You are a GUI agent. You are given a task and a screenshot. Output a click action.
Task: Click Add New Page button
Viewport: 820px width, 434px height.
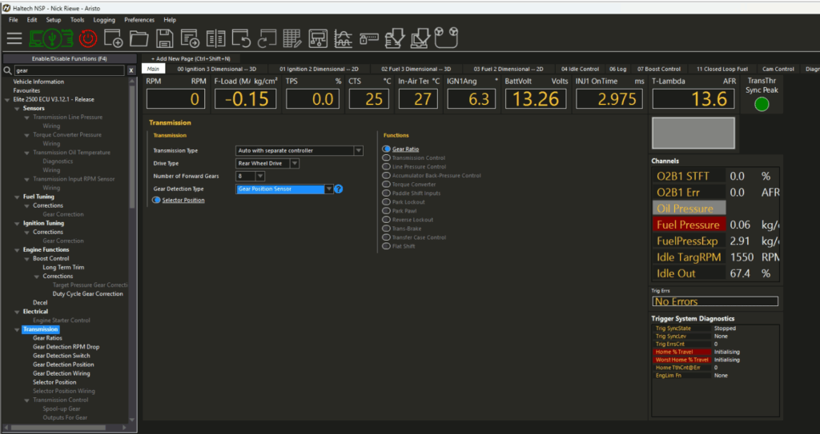pos(191,58)
